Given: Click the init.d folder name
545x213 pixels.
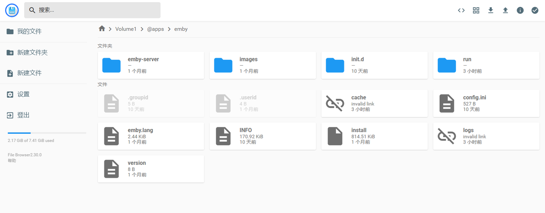Looking at the screenshot, I should pos(358,60).
